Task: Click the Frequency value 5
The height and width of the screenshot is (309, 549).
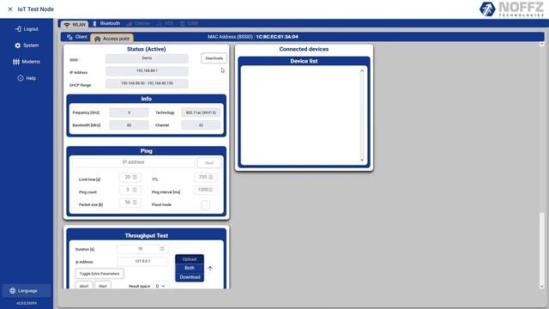Action: click(129, 112)
